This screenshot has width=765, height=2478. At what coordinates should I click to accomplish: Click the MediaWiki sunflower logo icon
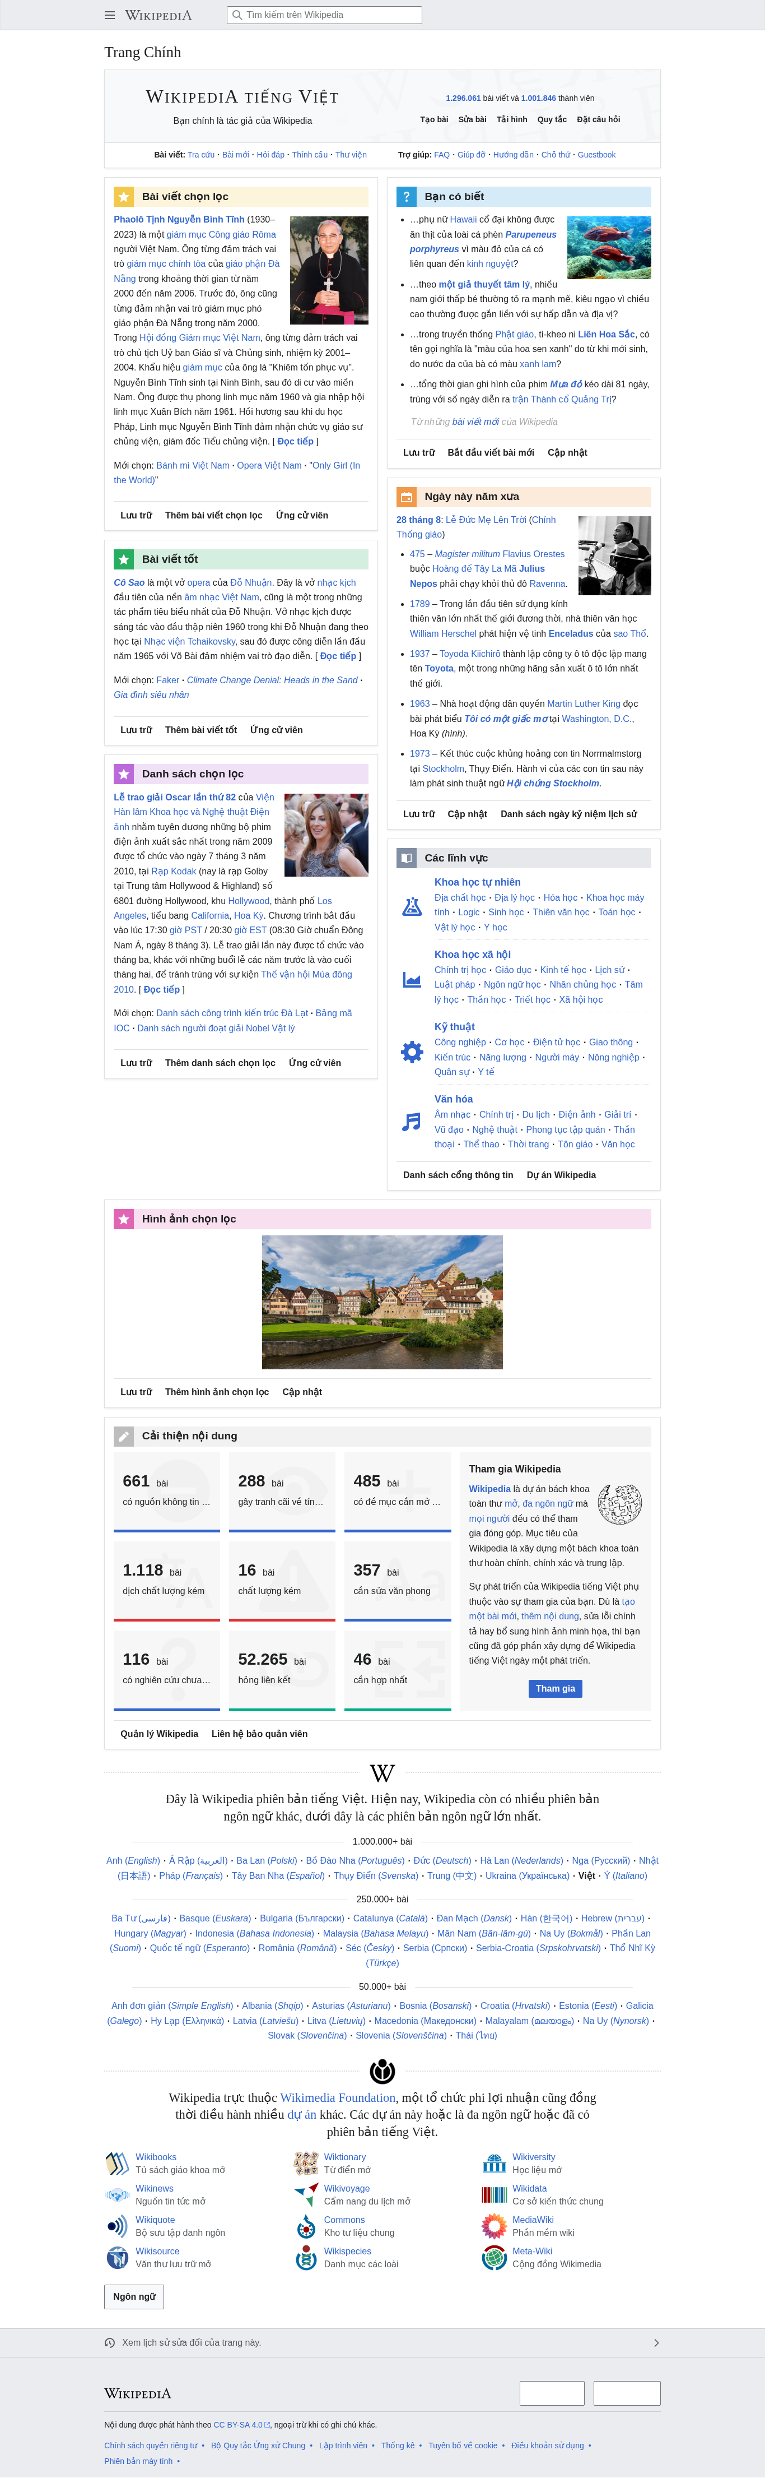(x=494, y=2226)
